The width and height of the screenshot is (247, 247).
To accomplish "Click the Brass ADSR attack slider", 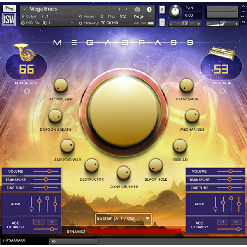I will (x=32, y=204).
